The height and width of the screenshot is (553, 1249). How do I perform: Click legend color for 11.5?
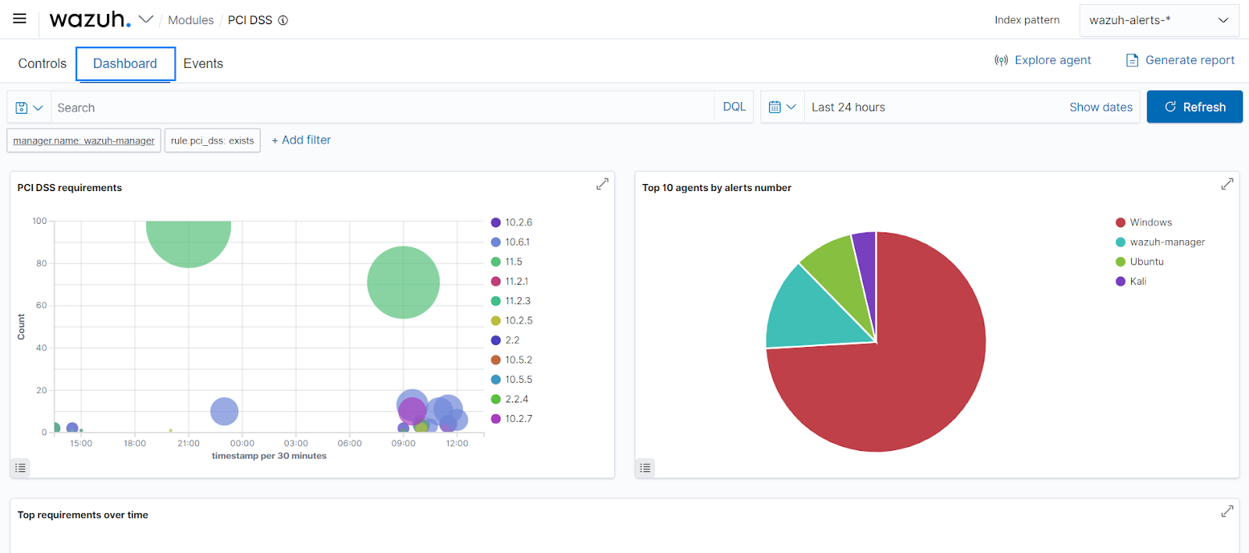pos(496,262)
